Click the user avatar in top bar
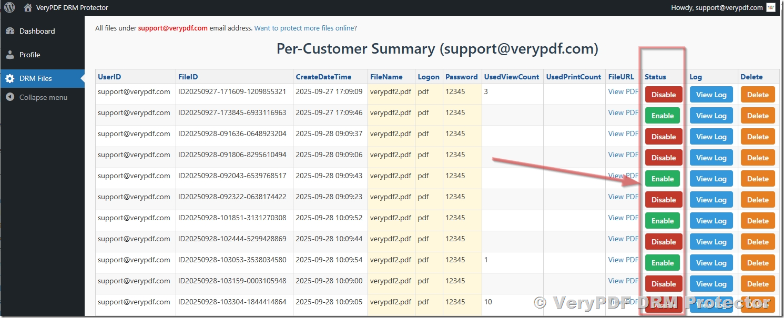The height and width of the screenshot is (318, 784). click(771, 7)
